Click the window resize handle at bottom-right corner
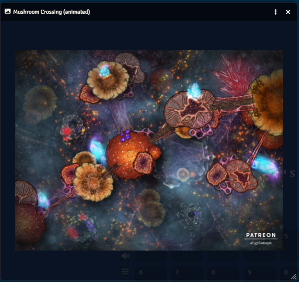Screen dimensions: 299x282 pos(294,277)
